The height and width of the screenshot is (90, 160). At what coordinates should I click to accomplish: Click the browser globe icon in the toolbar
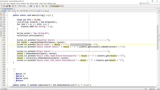tap(31, 6)
